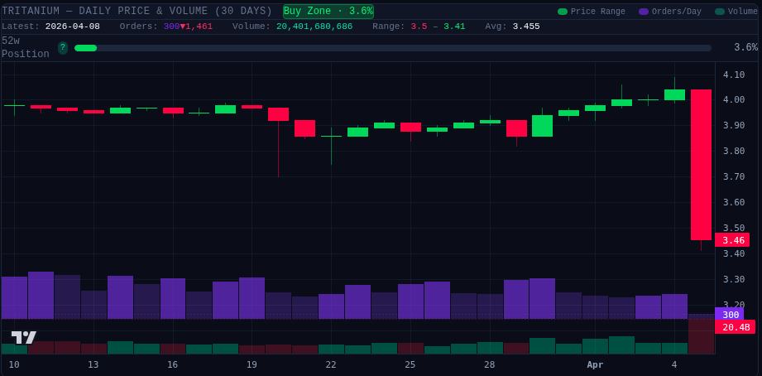Click the latest red volume bar

coord(701,336)
